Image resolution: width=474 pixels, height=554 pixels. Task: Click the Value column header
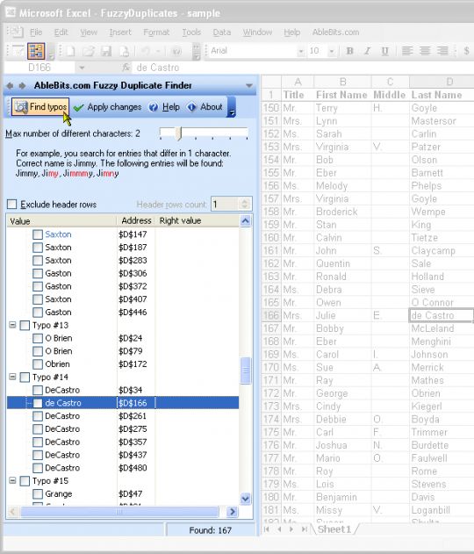(61, 221)
